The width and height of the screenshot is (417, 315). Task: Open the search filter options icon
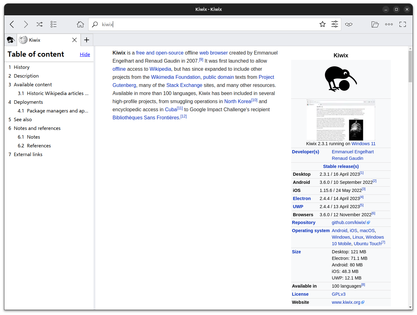335,24
